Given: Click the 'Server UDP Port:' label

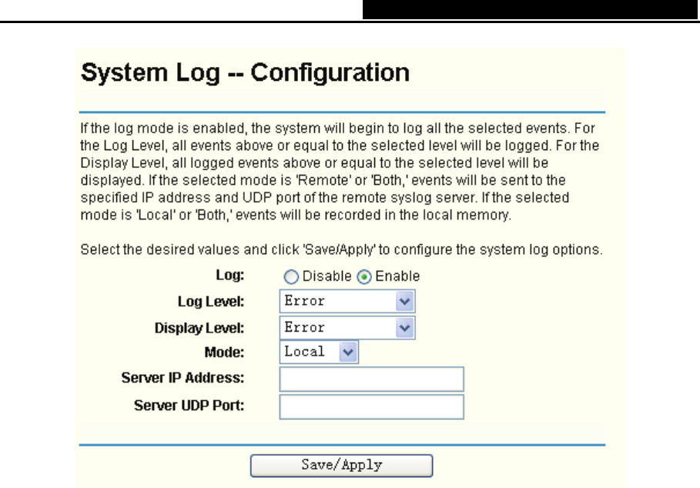Looking at the screenshot, I should [189, 406].
